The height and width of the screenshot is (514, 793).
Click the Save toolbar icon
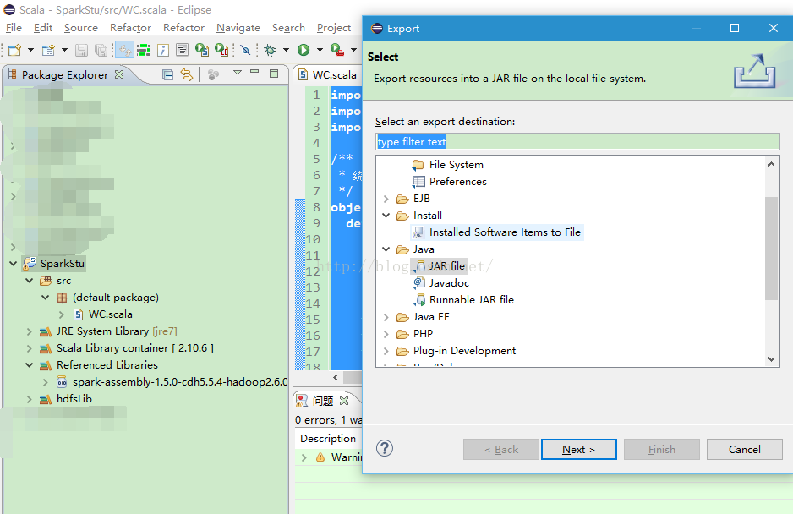(x=81, y=50)
